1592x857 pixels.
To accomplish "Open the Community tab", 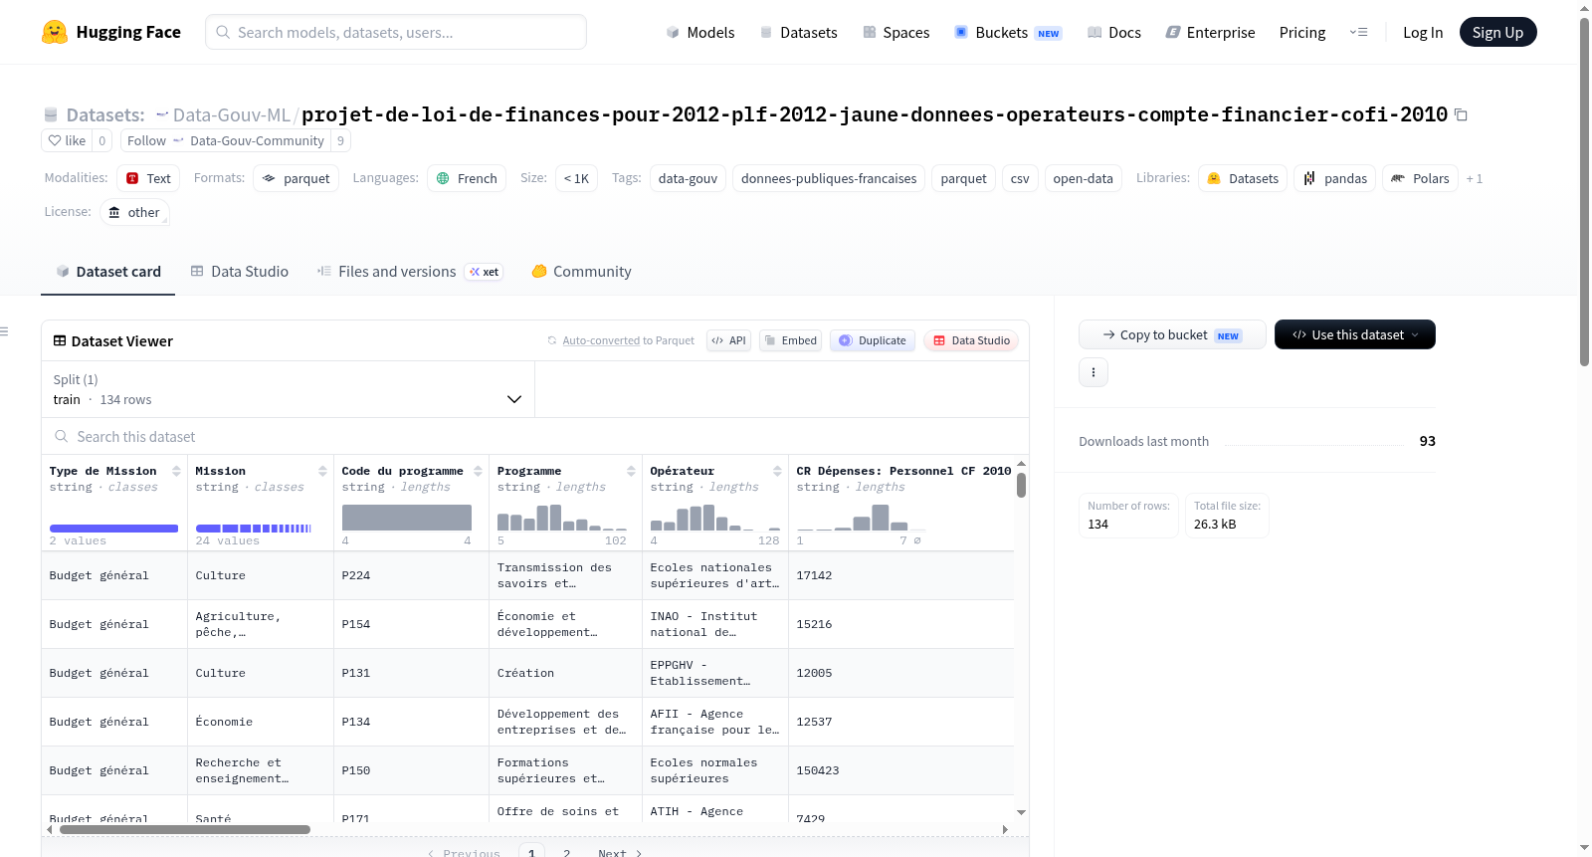I will click(582, 271).
